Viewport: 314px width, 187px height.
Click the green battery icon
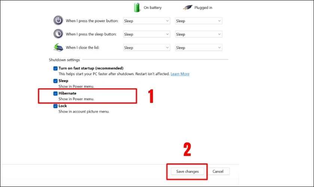(x=137, y=7)
